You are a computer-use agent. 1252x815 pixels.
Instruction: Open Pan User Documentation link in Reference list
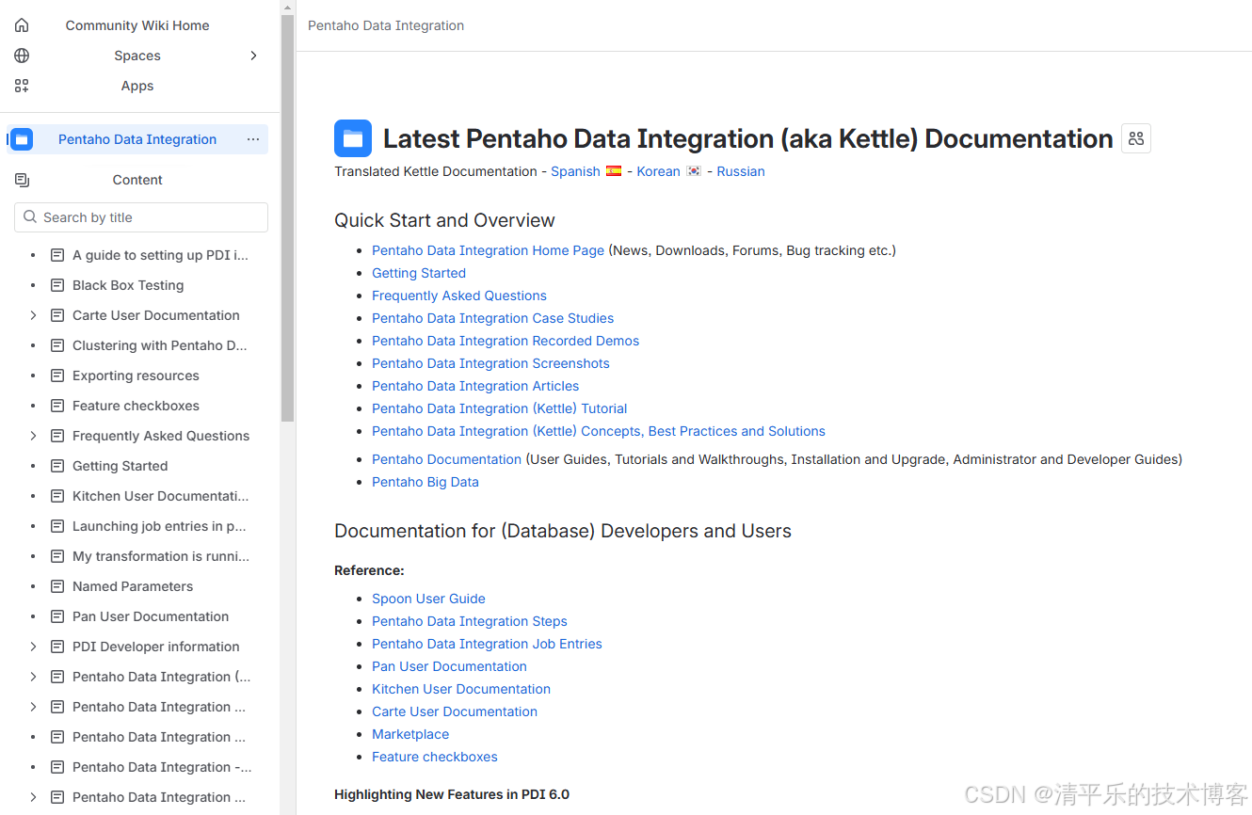tap(449, 666)
